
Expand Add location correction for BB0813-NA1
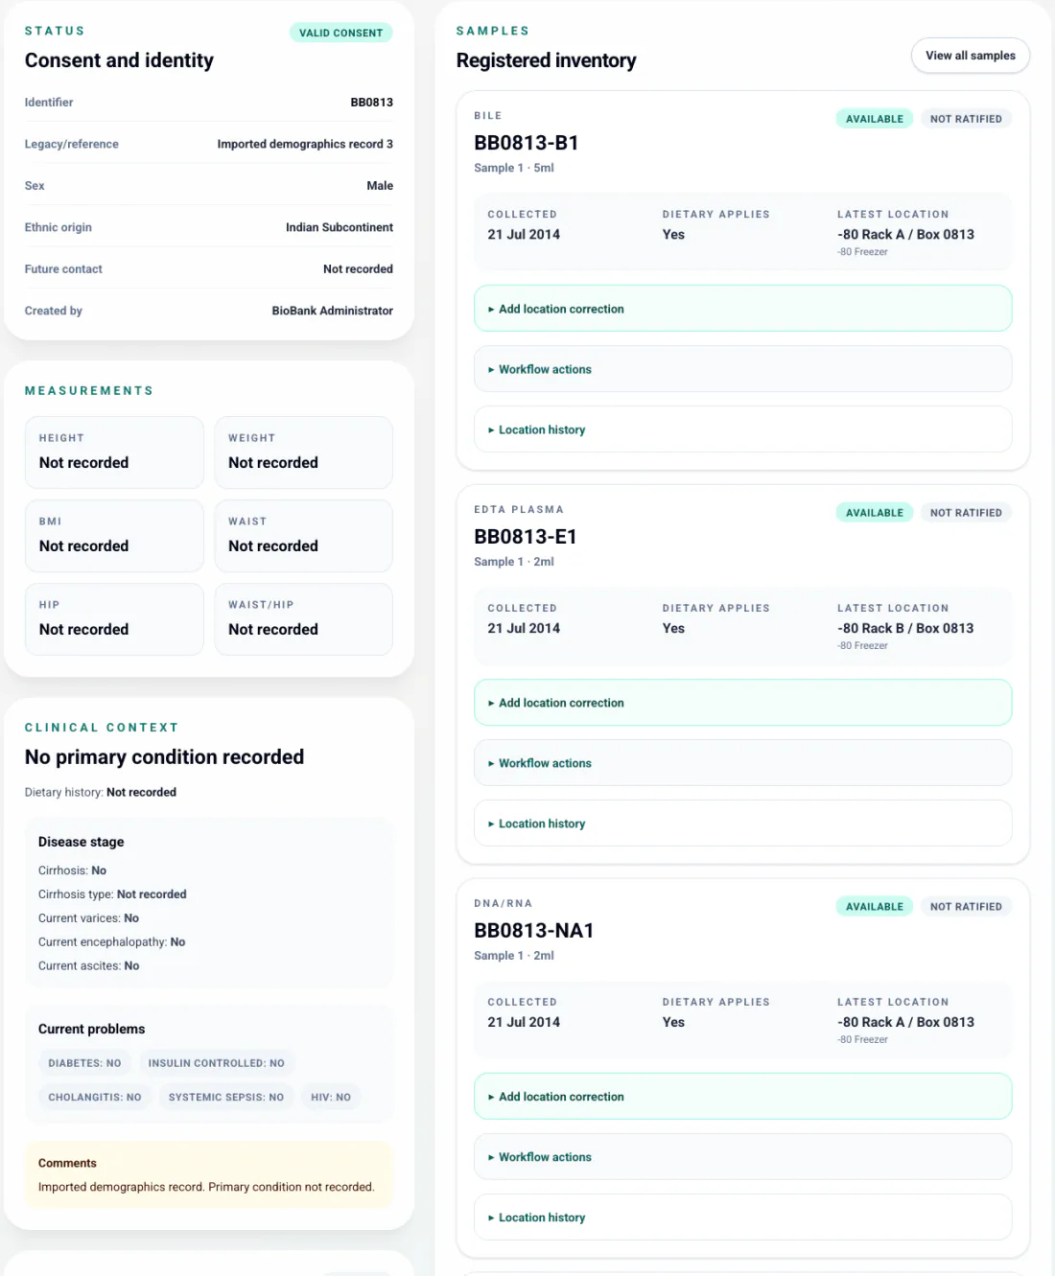[x=742, y=1097]
